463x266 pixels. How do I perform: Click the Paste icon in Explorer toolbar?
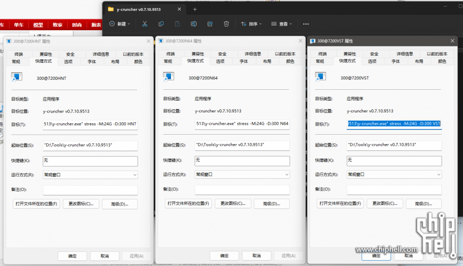click(177, 24)
